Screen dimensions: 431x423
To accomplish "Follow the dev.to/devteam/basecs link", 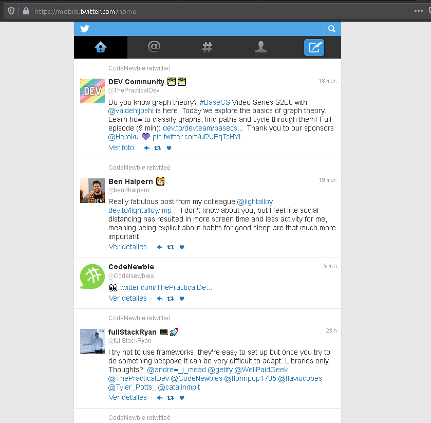I will pos(203,128).
